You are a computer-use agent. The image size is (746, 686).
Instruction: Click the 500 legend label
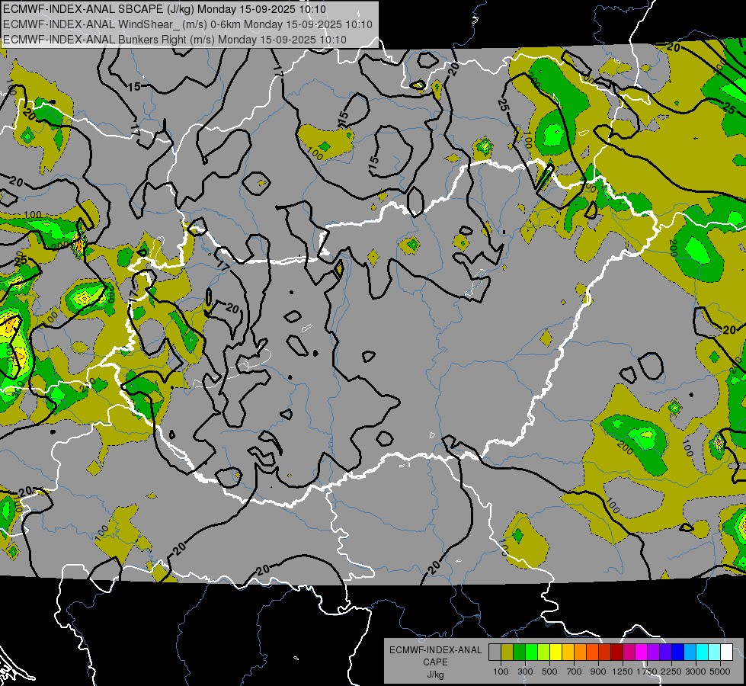(x=549, y=672)
